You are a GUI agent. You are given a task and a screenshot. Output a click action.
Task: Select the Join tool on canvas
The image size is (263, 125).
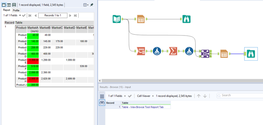pyautogui.click(x=205, y=54)
